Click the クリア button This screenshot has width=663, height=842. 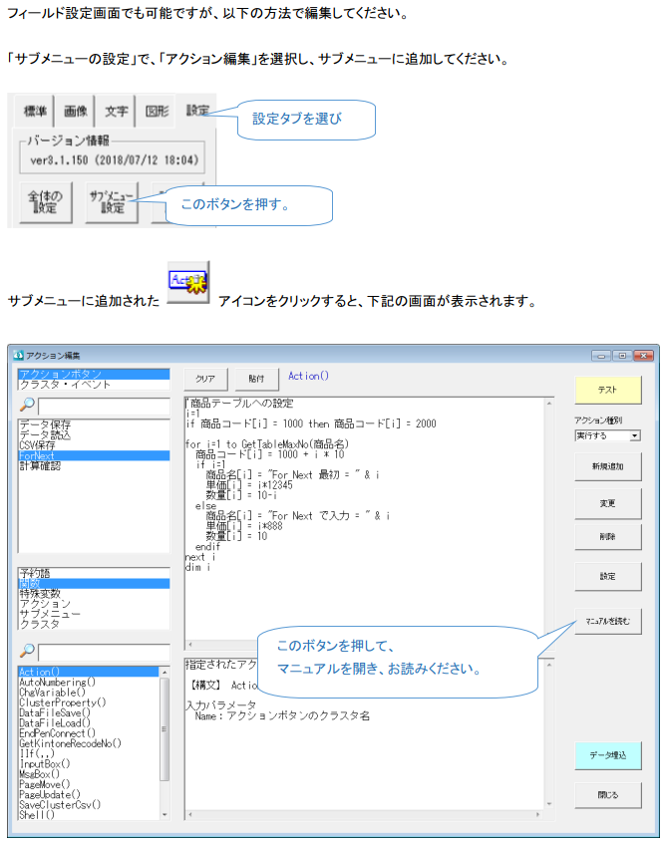click(x=205, y=379)
